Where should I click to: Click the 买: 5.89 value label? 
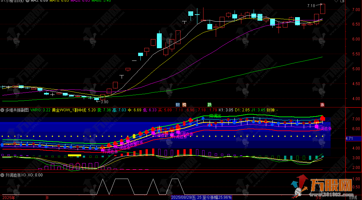click(165, 110)
